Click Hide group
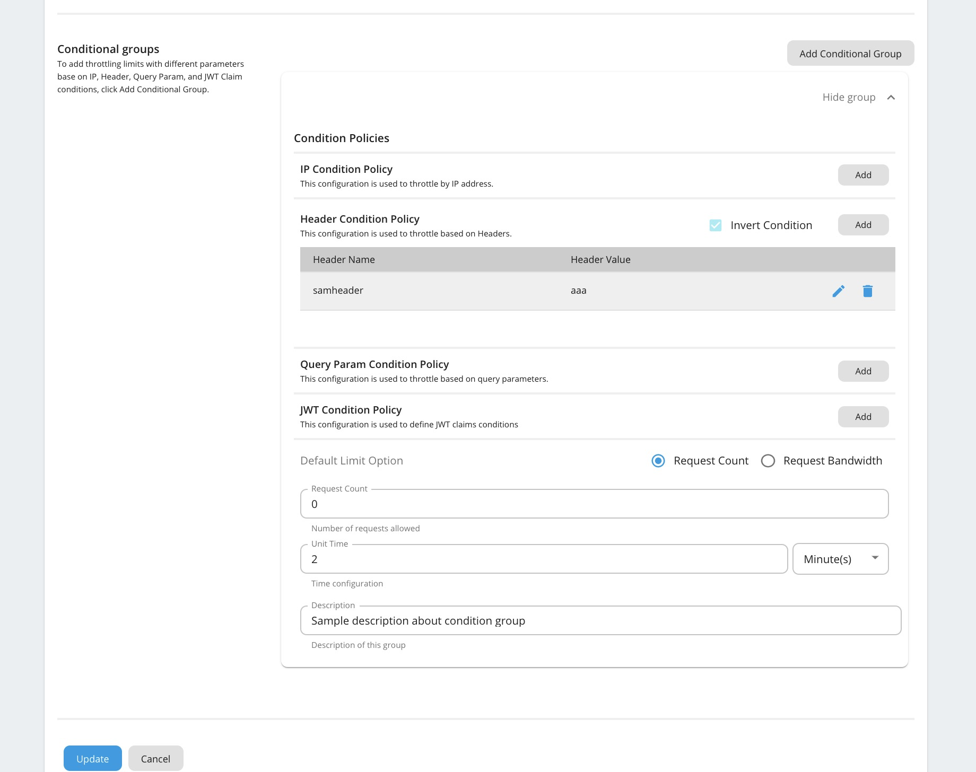The height and width of the screenshot is (772, 976). click(x=848, y=97)
